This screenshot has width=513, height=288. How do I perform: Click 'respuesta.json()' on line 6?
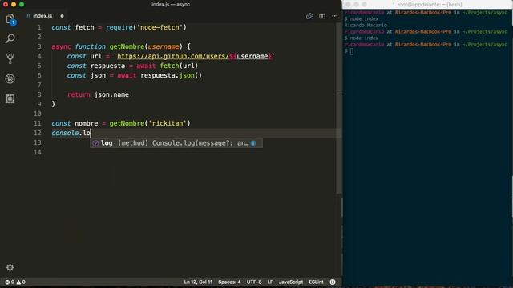click(171, 75)
